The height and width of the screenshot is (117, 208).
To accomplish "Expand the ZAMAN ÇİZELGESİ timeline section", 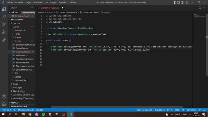I will (22, 106).
